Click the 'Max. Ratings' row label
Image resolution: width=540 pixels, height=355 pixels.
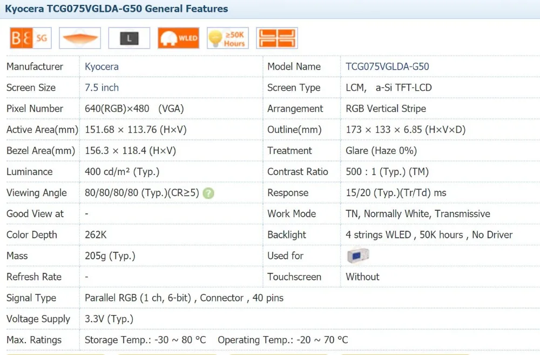coord(34,340)
